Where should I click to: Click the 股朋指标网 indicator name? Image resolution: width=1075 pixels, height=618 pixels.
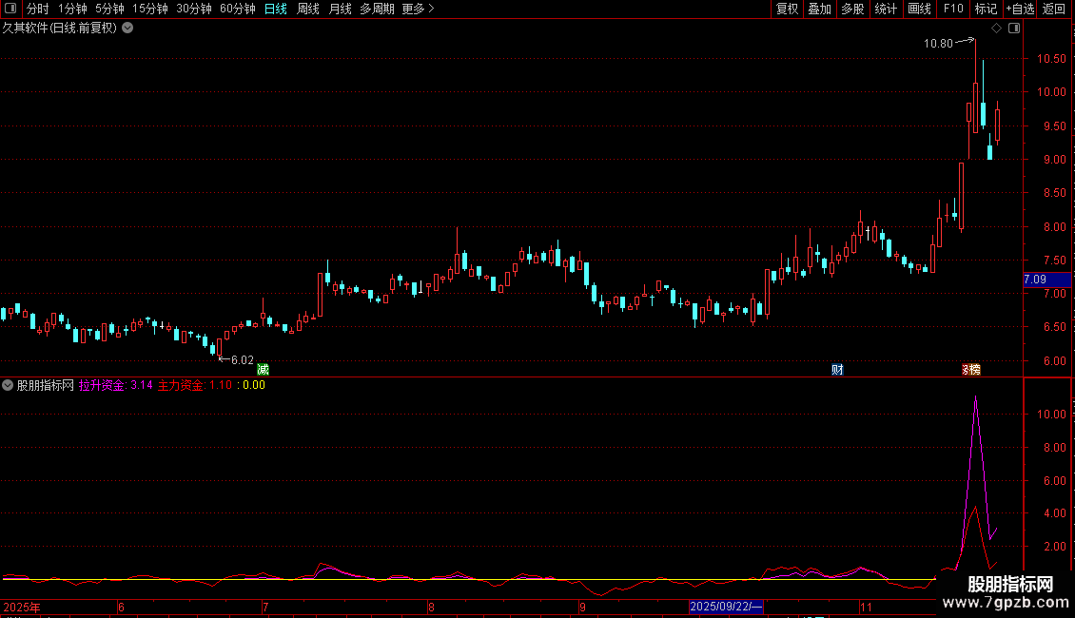pos(46,385)
